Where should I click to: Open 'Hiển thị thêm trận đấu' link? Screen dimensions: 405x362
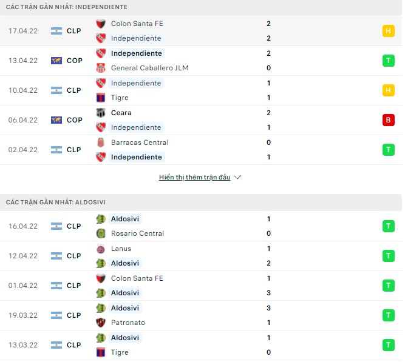coord(194,178)
